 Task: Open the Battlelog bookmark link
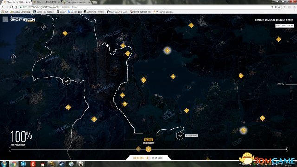tap(44, 12)
